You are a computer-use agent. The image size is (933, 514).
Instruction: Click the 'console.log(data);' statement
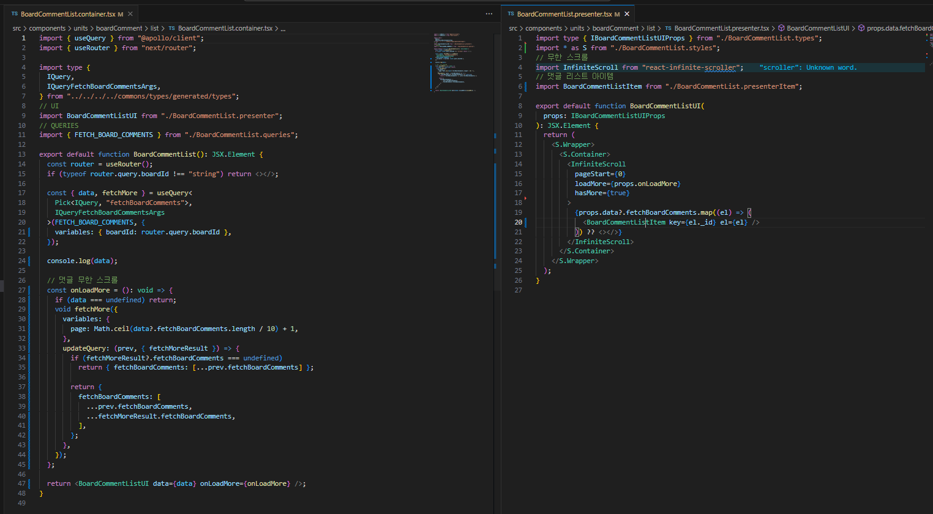(82, 261)
